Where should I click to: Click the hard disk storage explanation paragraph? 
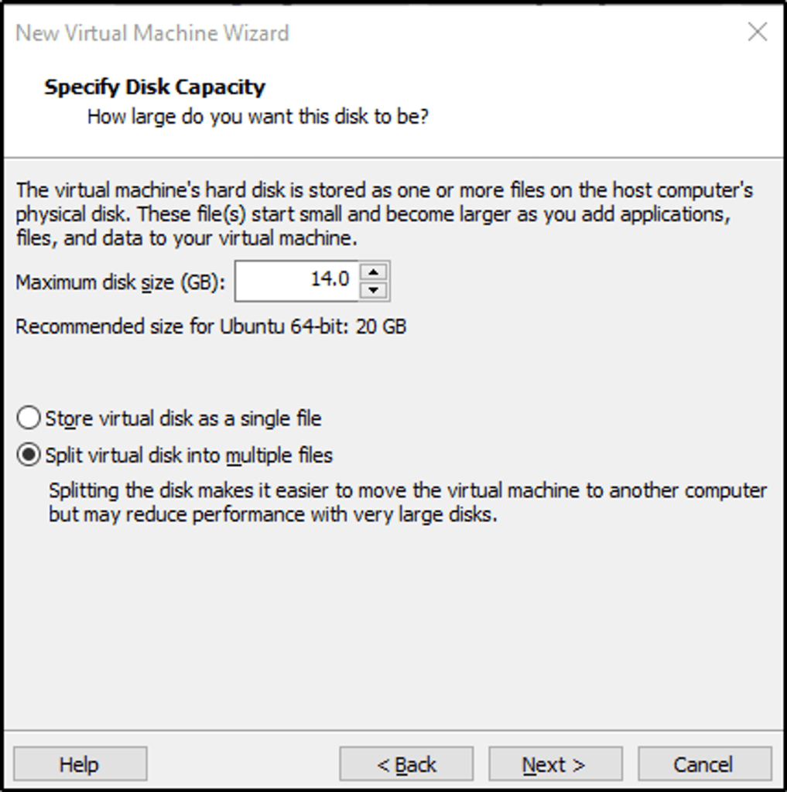384,214
